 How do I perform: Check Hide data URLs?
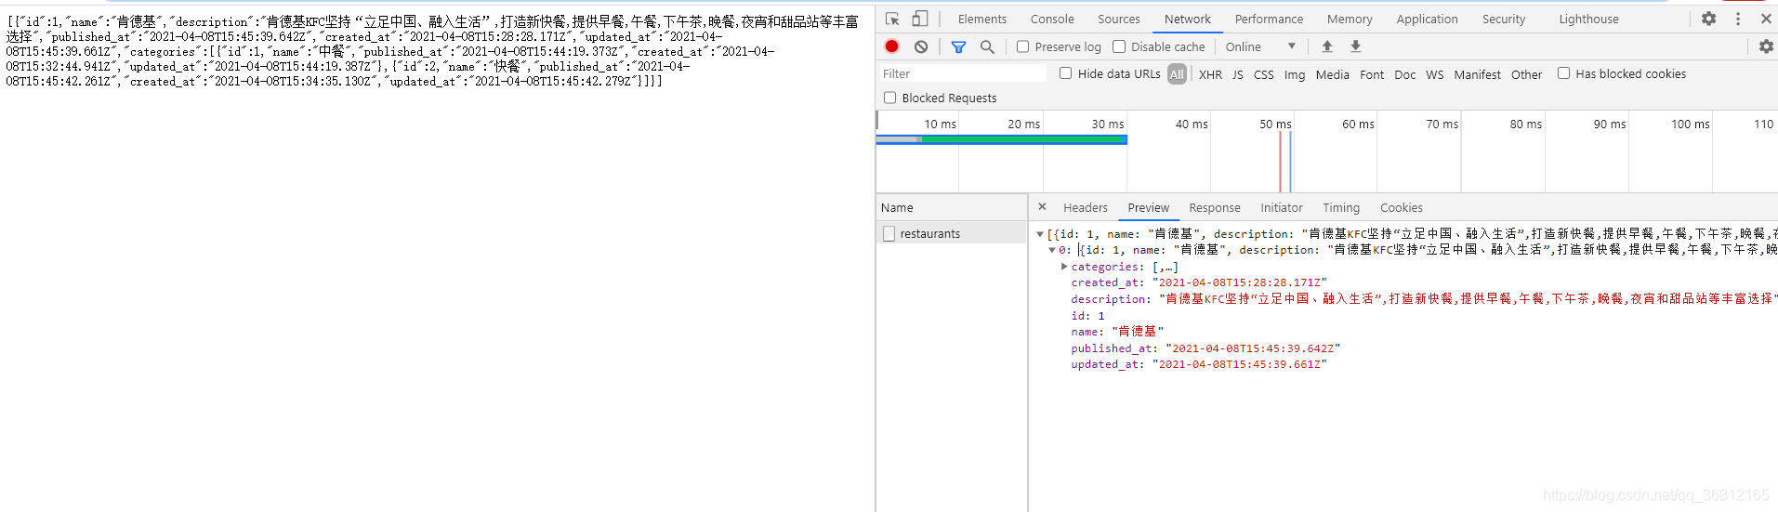pyautogui.click(x=1066, y=73)
